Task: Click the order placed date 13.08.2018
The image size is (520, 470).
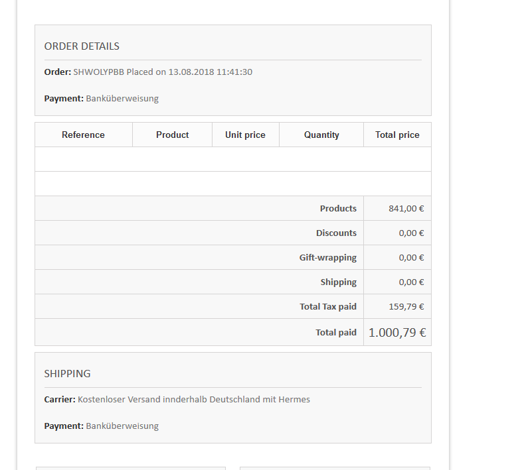Action: click(191, 72)
